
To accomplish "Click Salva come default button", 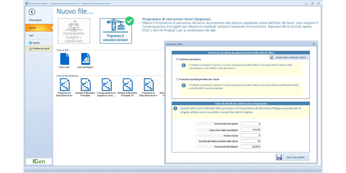I will (292, 157).
